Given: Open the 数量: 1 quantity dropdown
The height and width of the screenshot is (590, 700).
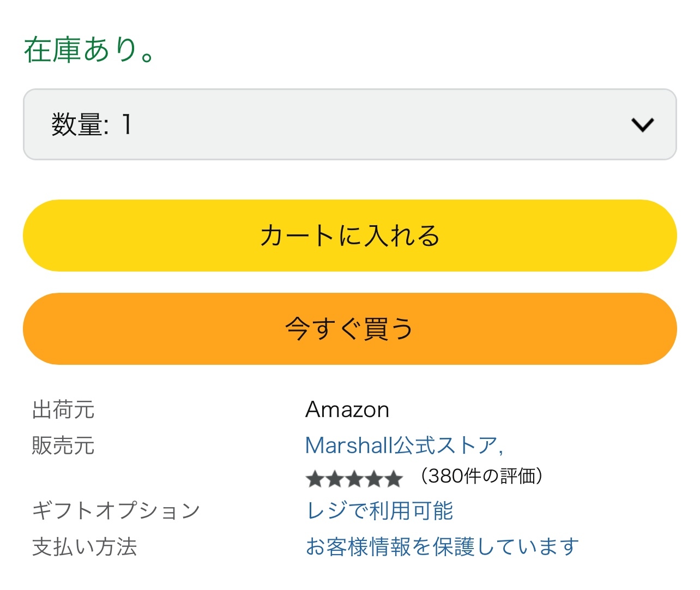Looking at the screenshot, I should pyautogui.click(x=349, y=124).
